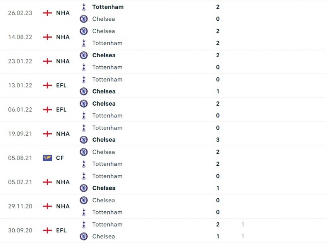Click the England flag for the 29.11.20 fixture

click(46, 206)
